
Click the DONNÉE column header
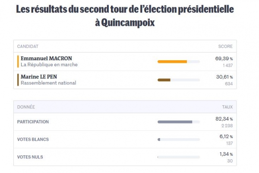26,107
